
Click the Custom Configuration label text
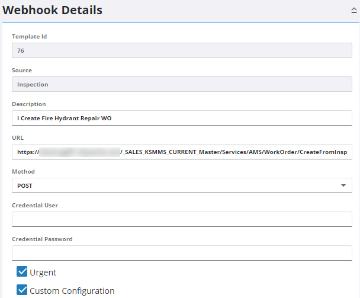[x=72, y=291]
